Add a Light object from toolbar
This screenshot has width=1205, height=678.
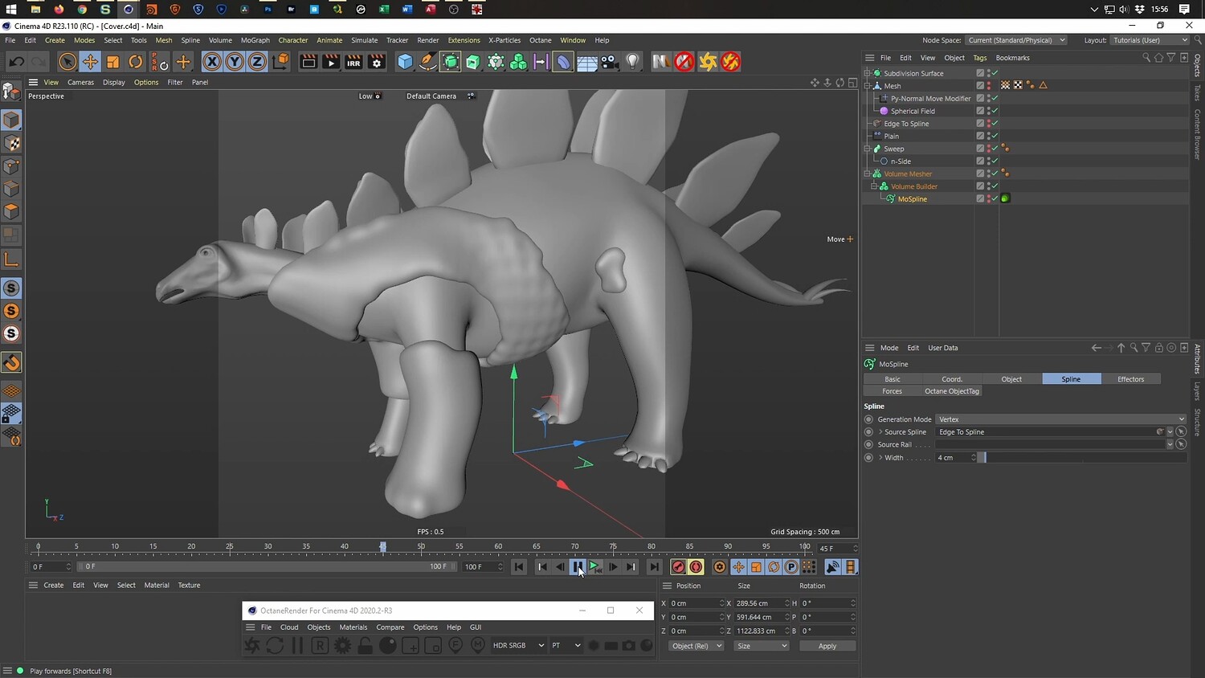(x=633, y=62)
